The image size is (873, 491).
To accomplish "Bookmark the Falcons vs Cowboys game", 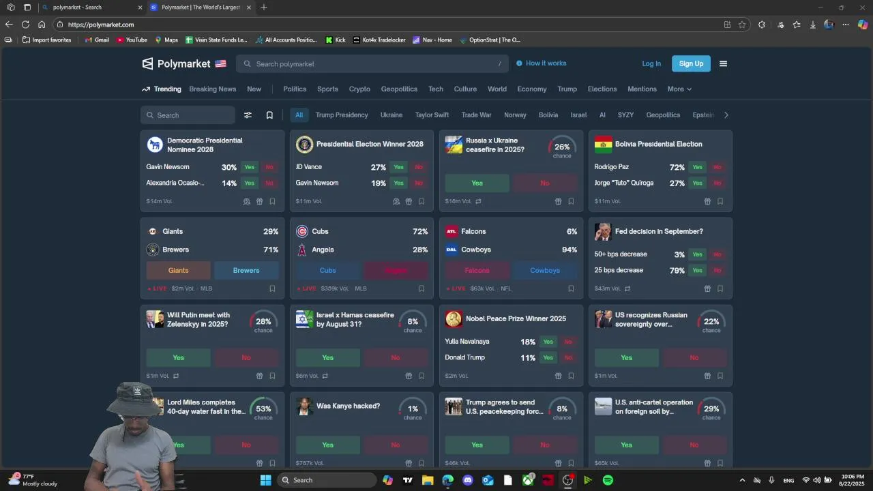I will pyautogui.click(x=571, y=288).
